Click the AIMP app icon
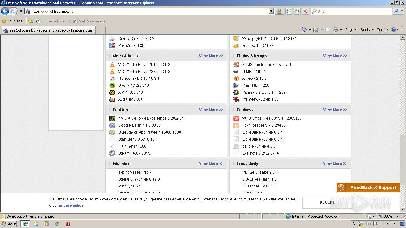The height and width of the screenshot is (228, 406). [112, 92]
